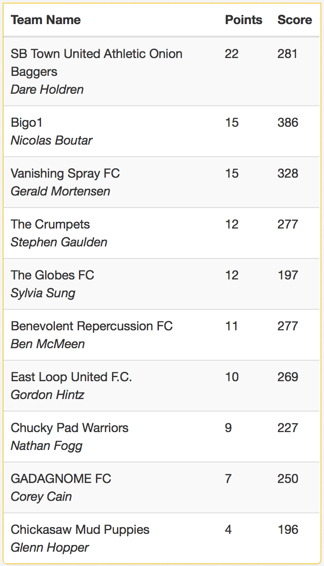
Task: Click manager name Corey Cain
Action: (x=41, y=497)
